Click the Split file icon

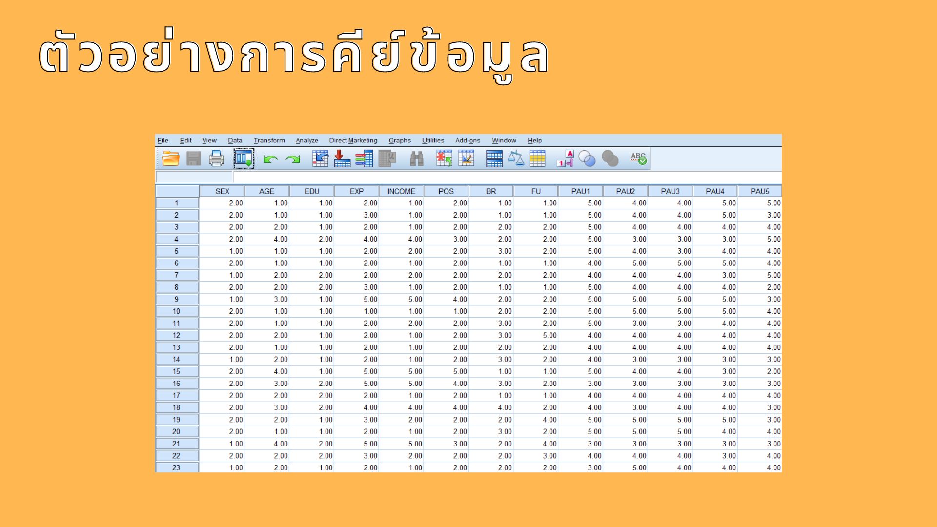click(494, 159)
